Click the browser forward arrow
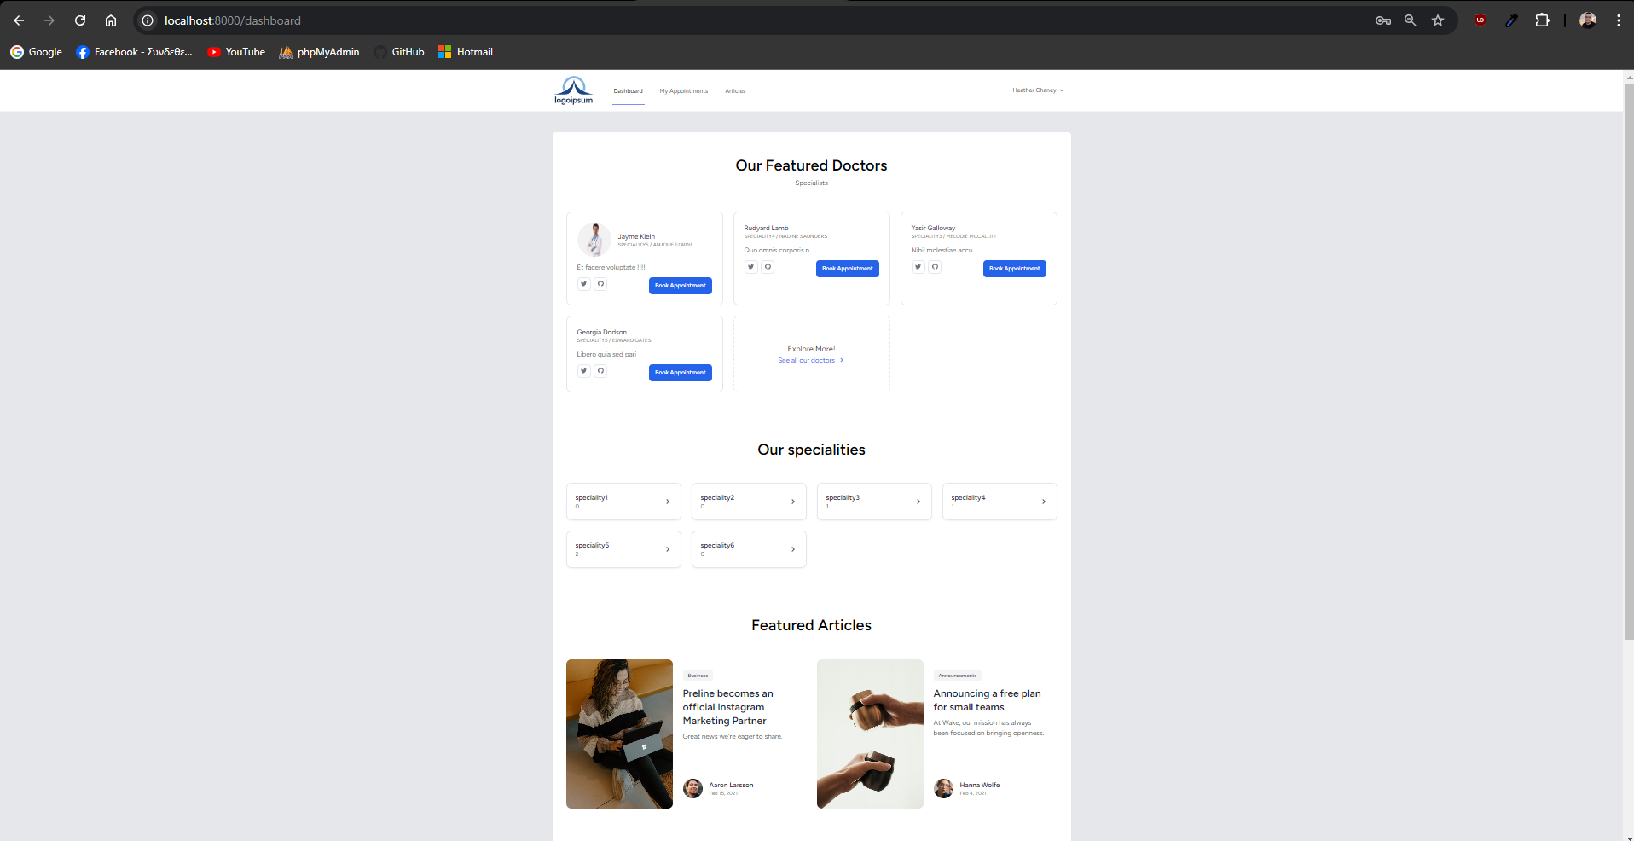This screenshot has width=1634, height=841. pyautogui.click(x=49, y=20)
